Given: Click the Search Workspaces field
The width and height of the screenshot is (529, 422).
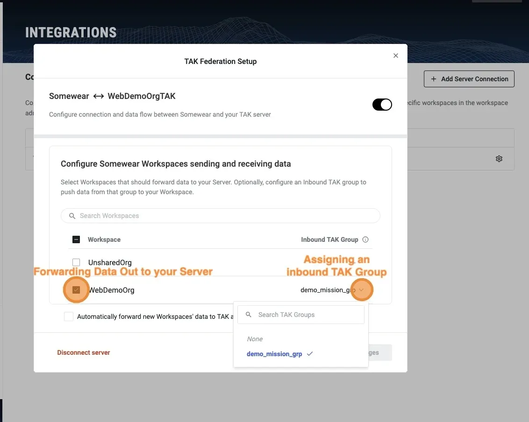Looking at the screenshot, I should point(220,216).
